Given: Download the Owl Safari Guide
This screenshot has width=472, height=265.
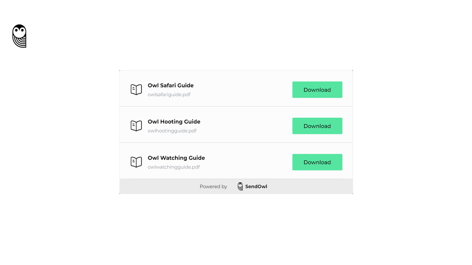Looking at the screenshot, I should click(x=317, y=89).
